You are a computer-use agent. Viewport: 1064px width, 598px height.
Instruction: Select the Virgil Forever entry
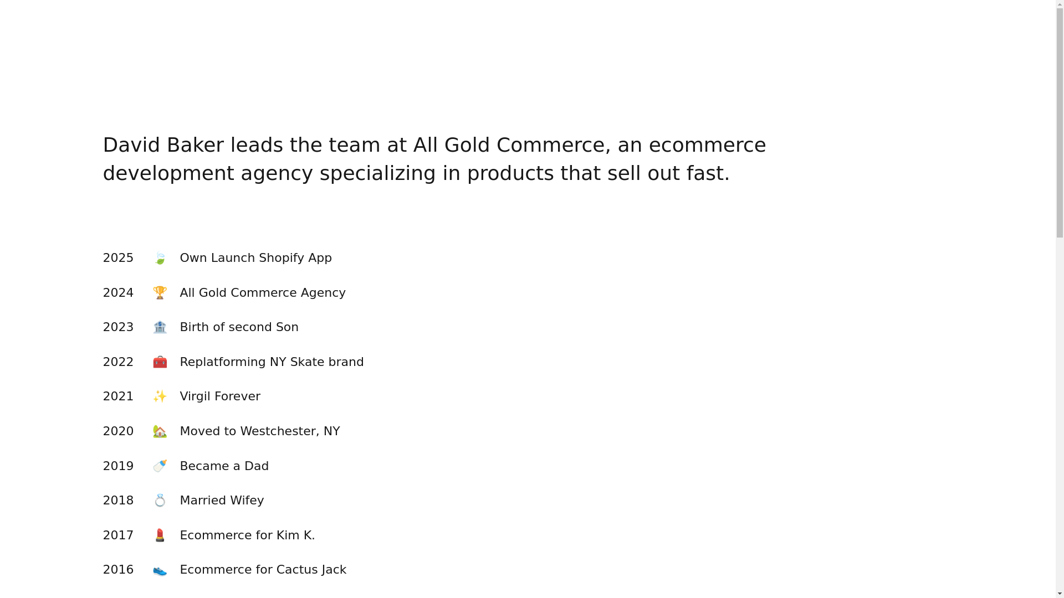click(220, 396)
